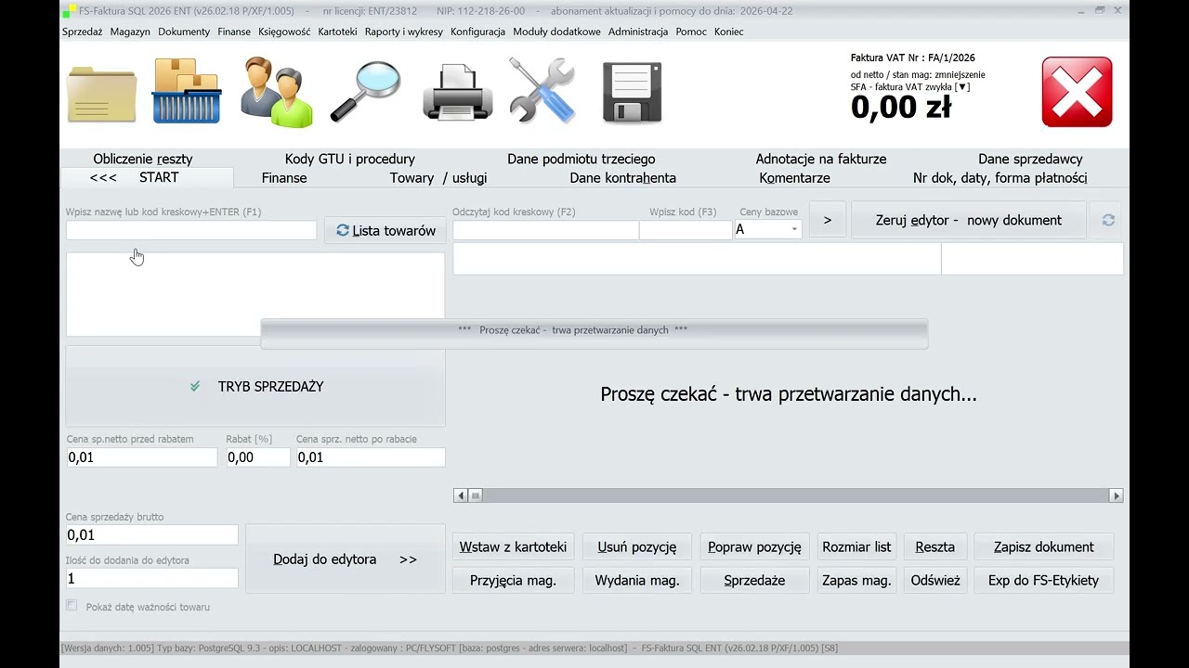Open the Finanse menu
The image size is (1189, 668).
click(x=234, y=32)
